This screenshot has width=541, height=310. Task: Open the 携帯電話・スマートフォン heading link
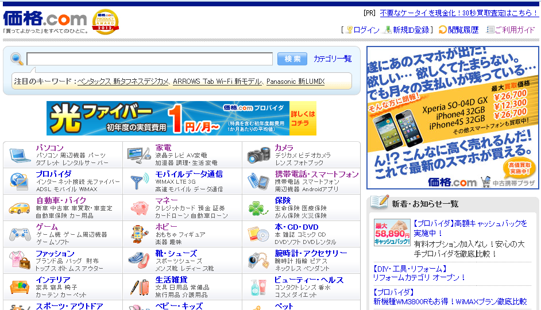click(x=317, y=174)
